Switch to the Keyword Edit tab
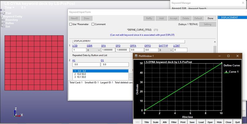This screenshot has width=247, height=124. point(179,8)
